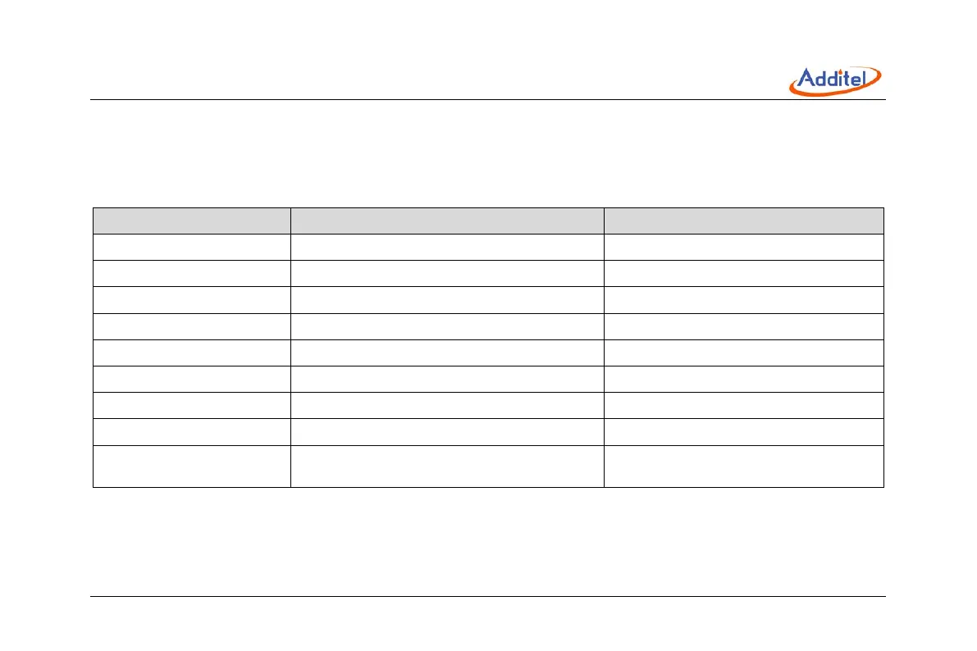
Task: Click the tall bottom row's right cell
Action: (x=743, y=466)
